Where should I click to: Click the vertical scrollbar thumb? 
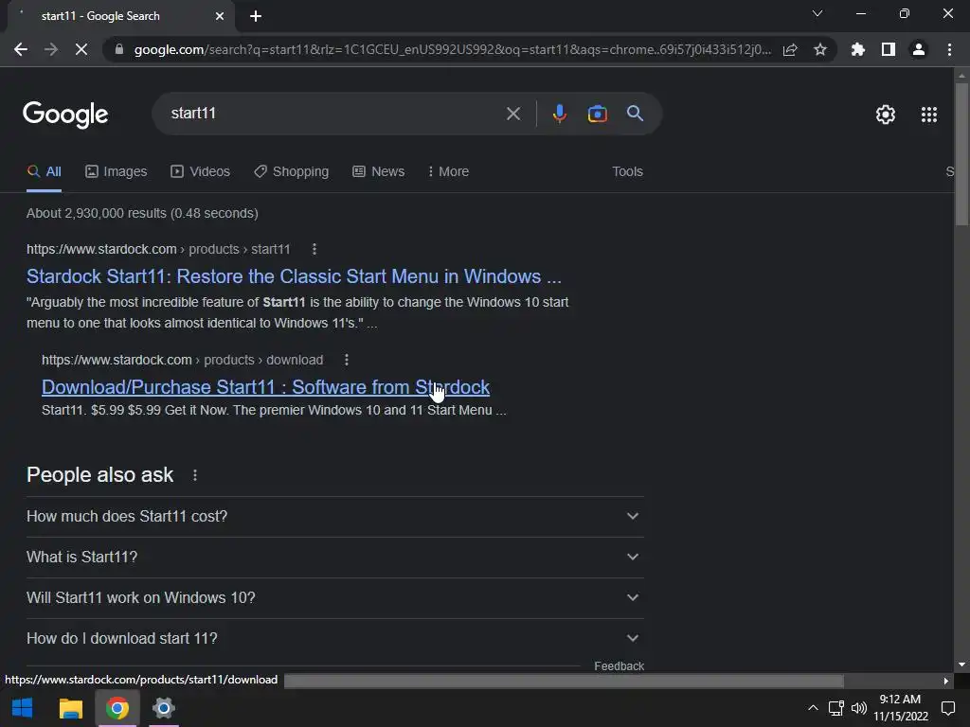961,154
